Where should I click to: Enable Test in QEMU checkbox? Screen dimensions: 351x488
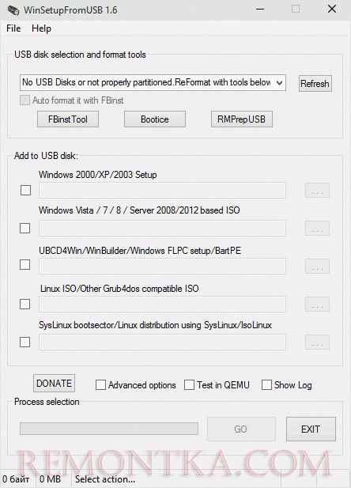(x=189, y=385)
